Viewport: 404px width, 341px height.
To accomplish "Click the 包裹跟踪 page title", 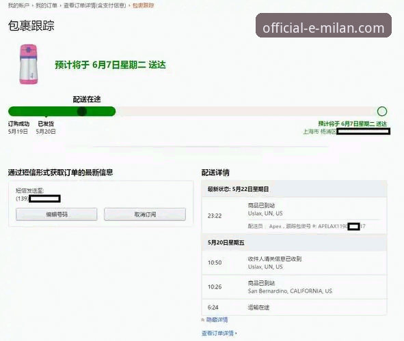I will [x=31, y=26].
